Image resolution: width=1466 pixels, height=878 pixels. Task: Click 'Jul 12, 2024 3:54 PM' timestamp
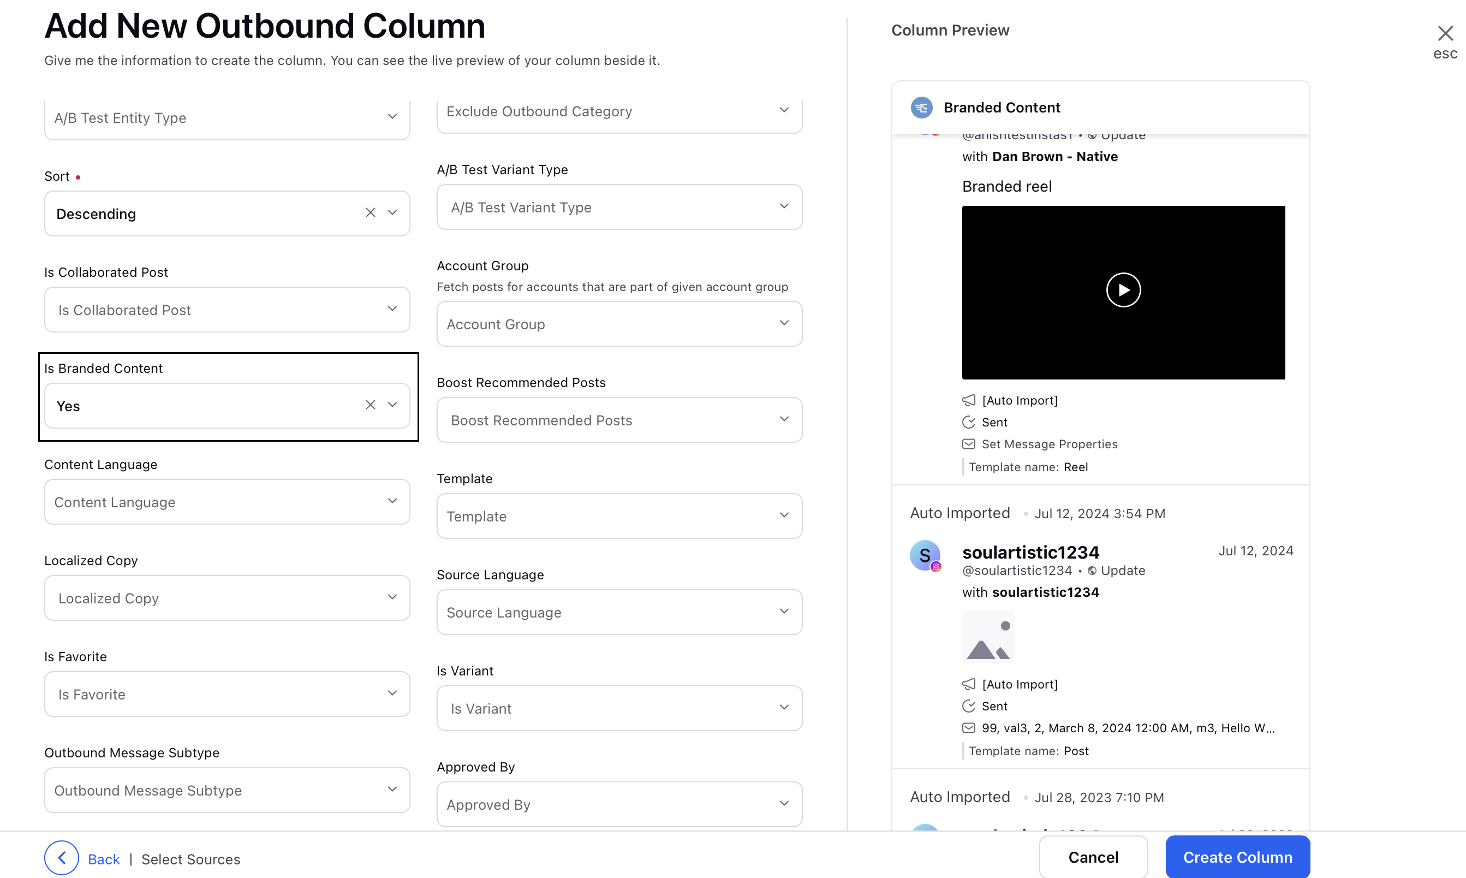click(1099, 514)
